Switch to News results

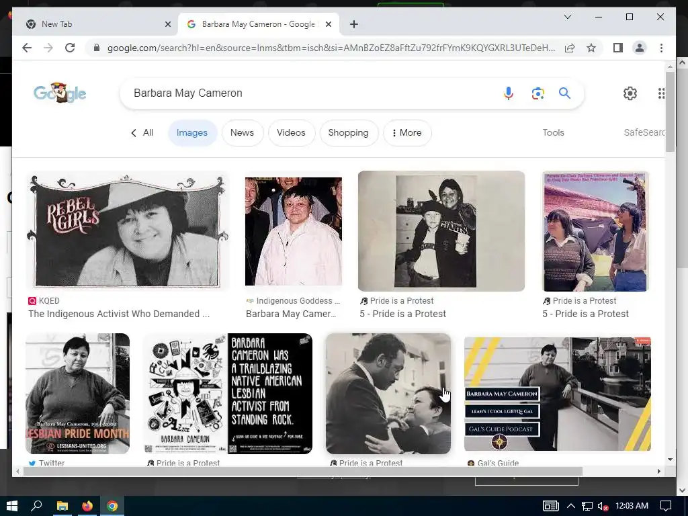pos(242,132)
